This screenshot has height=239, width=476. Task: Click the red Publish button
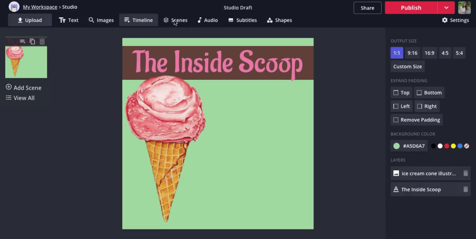tap(411, 8)
